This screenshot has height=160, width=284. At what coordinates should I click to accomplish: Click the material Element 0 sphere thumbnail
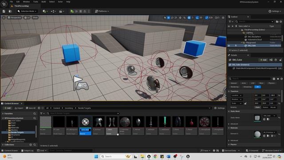[x=257, y=134]
